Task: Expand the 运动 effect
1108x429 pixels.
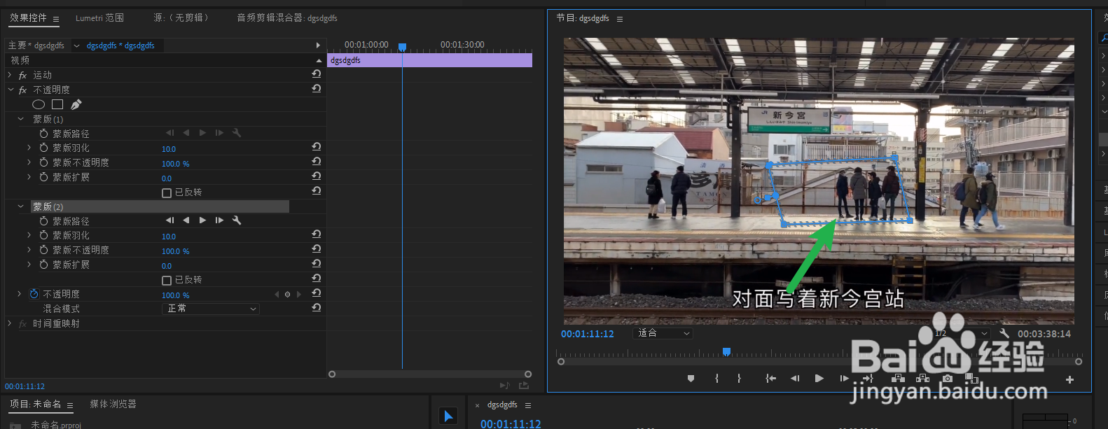Action: click(x=10, y=75)
